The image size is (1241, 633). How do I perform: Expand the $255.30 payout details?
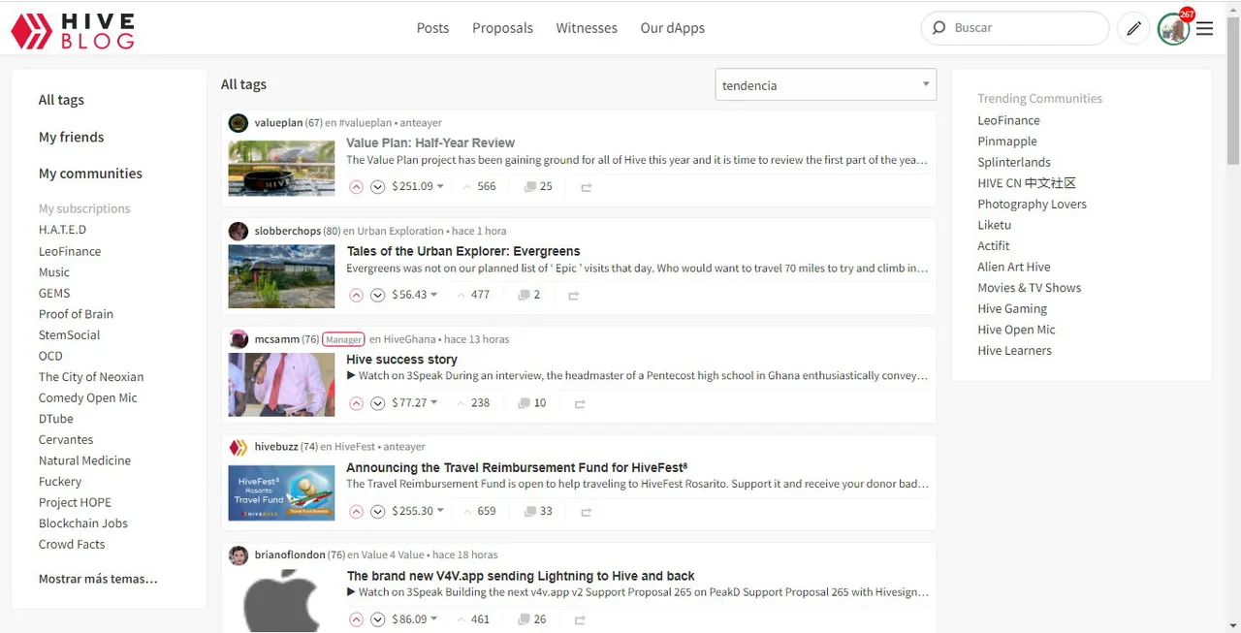(x=418, y=511)
